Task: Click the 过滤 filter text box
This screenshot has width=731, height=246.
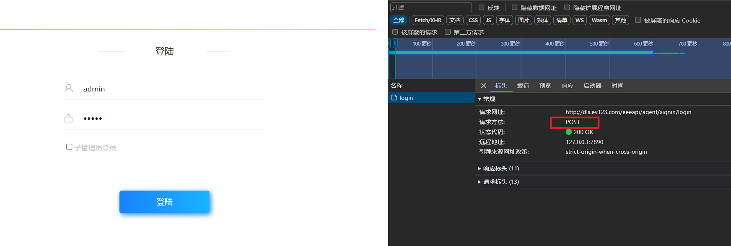Action: tap(431, 8)
